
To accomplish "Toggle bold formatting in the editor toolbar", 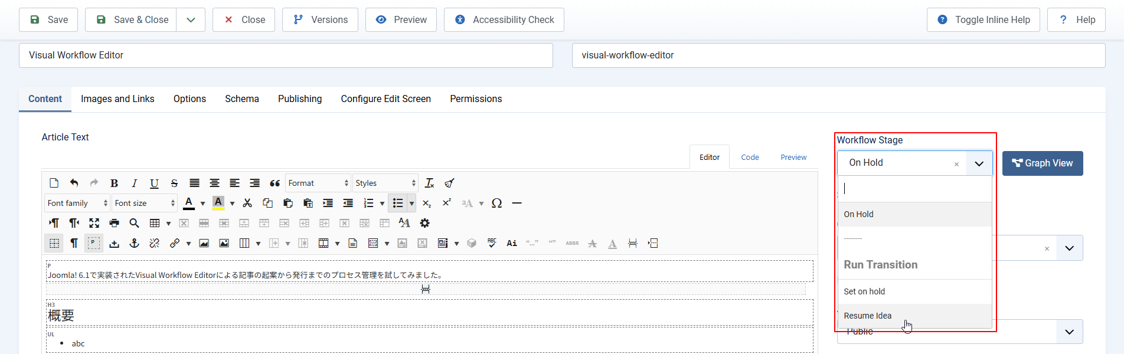I will (x=115, y=183).
